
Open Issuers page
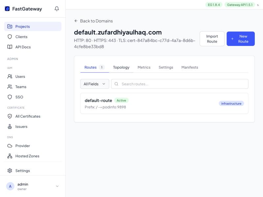point(33,126)
